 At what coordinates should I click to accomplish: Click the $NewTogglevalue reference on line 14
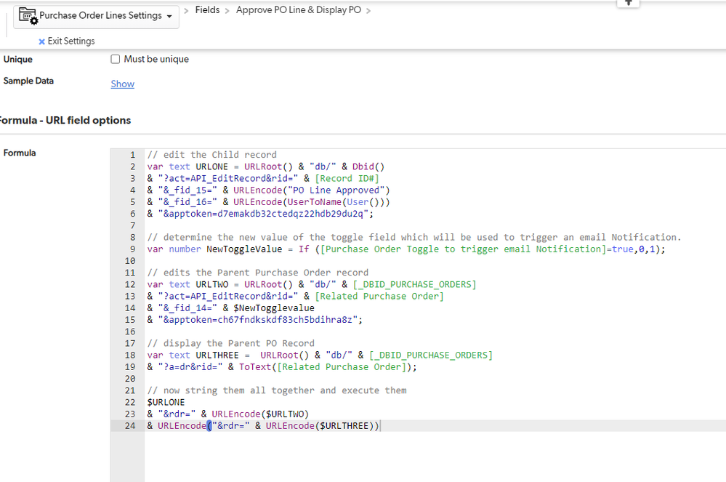(x=274, y=308)
